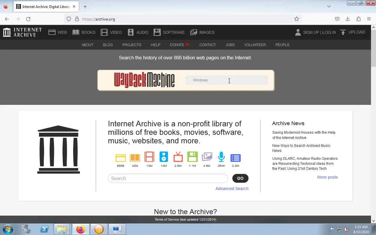Read the Using DLARC Amateur Radio post
Image resolution: width=376 pixels, height=235 pixels.
click(305, 164)
